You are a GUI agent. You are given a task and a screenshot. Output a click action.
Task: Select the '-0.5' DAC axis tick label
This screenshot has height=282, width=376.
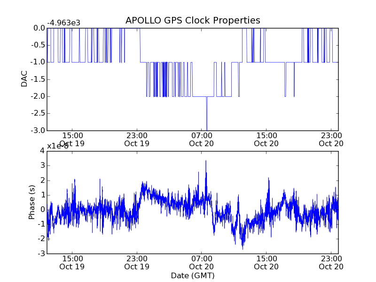click(38, 45)
